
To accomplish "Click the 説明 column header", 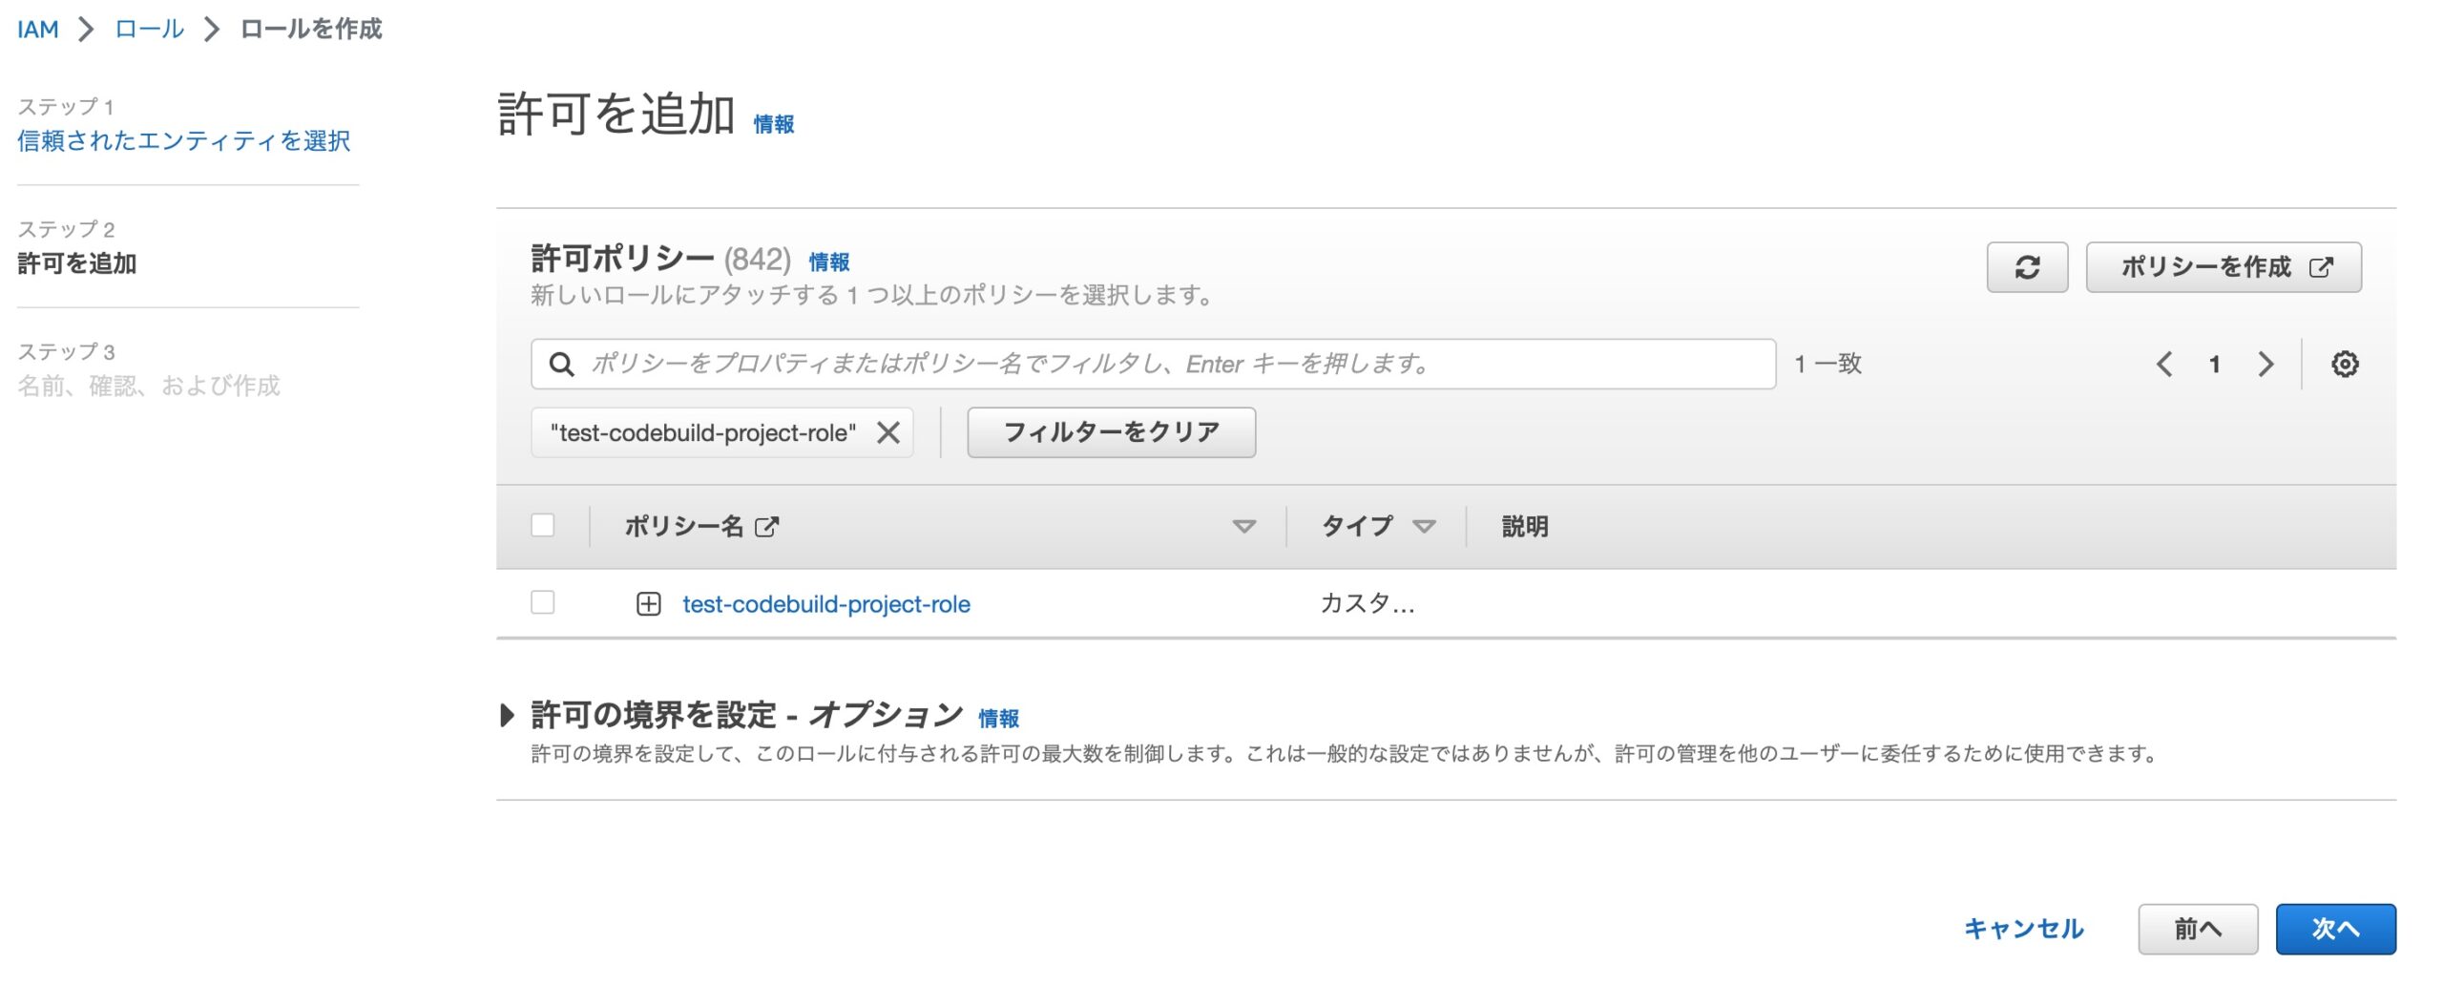I will point(1525,526).
